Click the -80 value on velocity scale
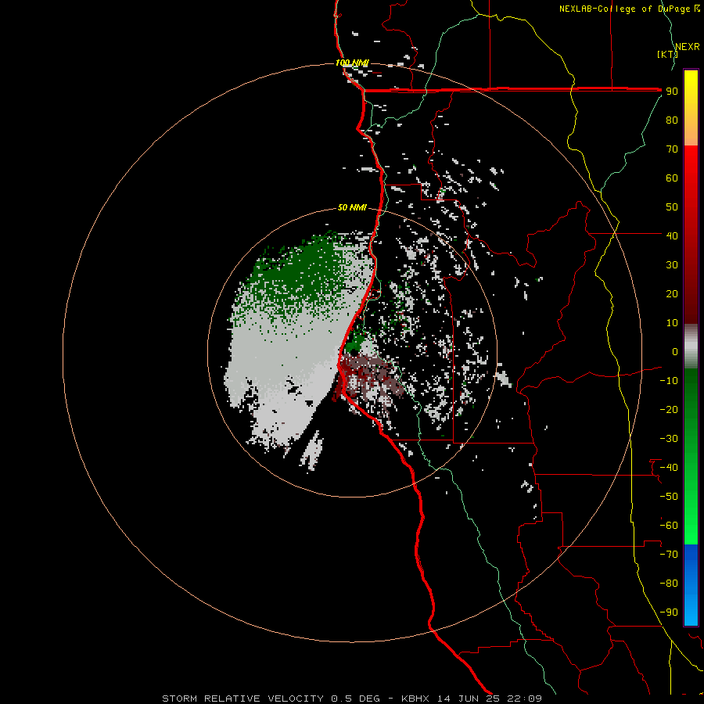Screen dimensions: 704x704 coord(669,584)
